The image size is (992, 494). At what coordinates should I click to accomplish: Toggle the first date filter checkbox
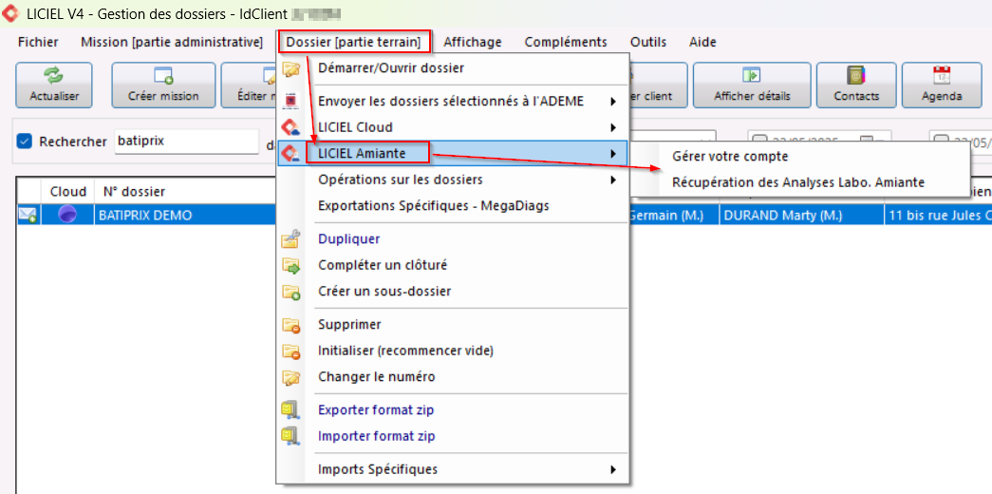(759, 142)
